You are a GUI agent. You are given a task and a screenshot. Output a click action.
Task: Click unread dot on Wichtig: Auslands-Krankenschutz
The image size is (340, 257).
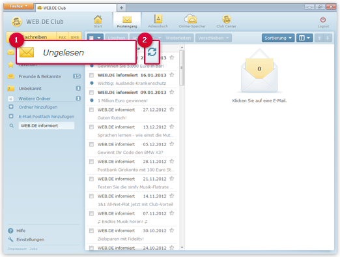pyautogui.click(x=92, y=83)
